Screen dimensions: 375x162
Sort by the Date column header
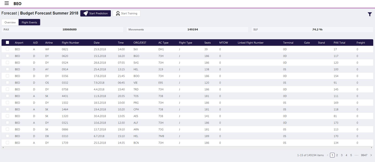pyautogui.click(x=97, y=43)
